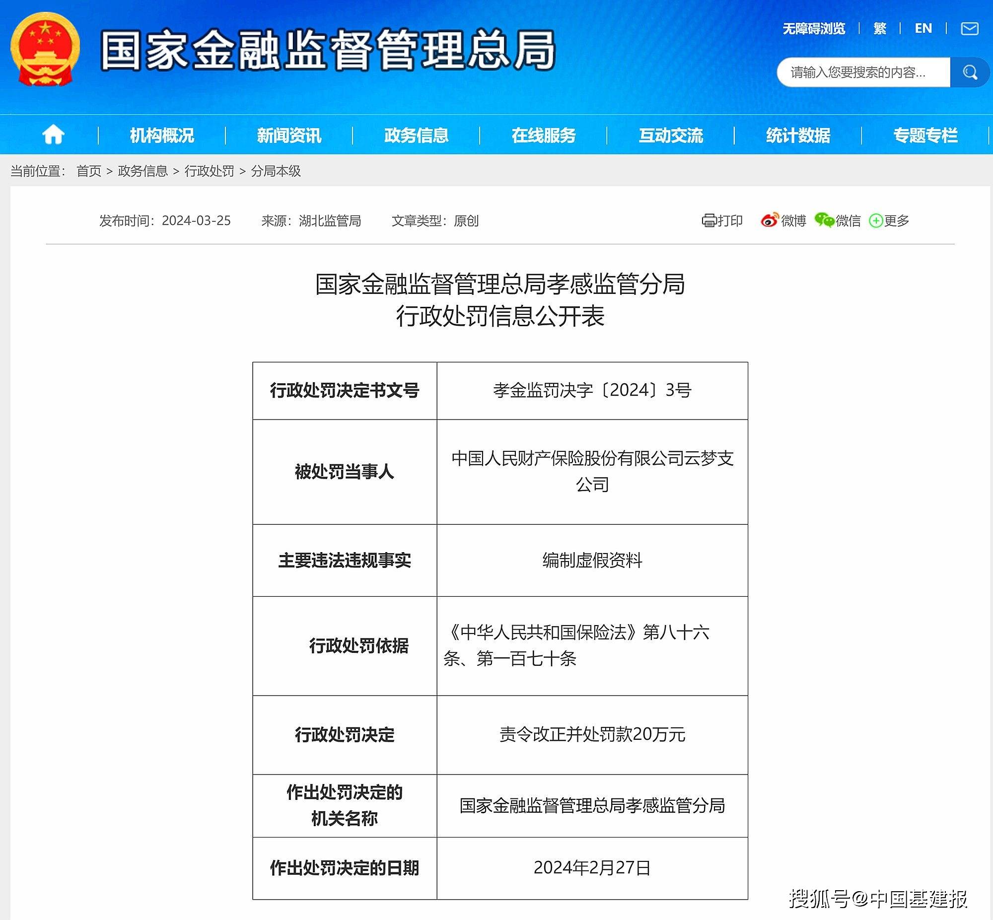The width and height of the screenshot is (993, 920).
Task: Open 新闻资讯 menu
Action: pyautogui.click(x=289, y=136)
